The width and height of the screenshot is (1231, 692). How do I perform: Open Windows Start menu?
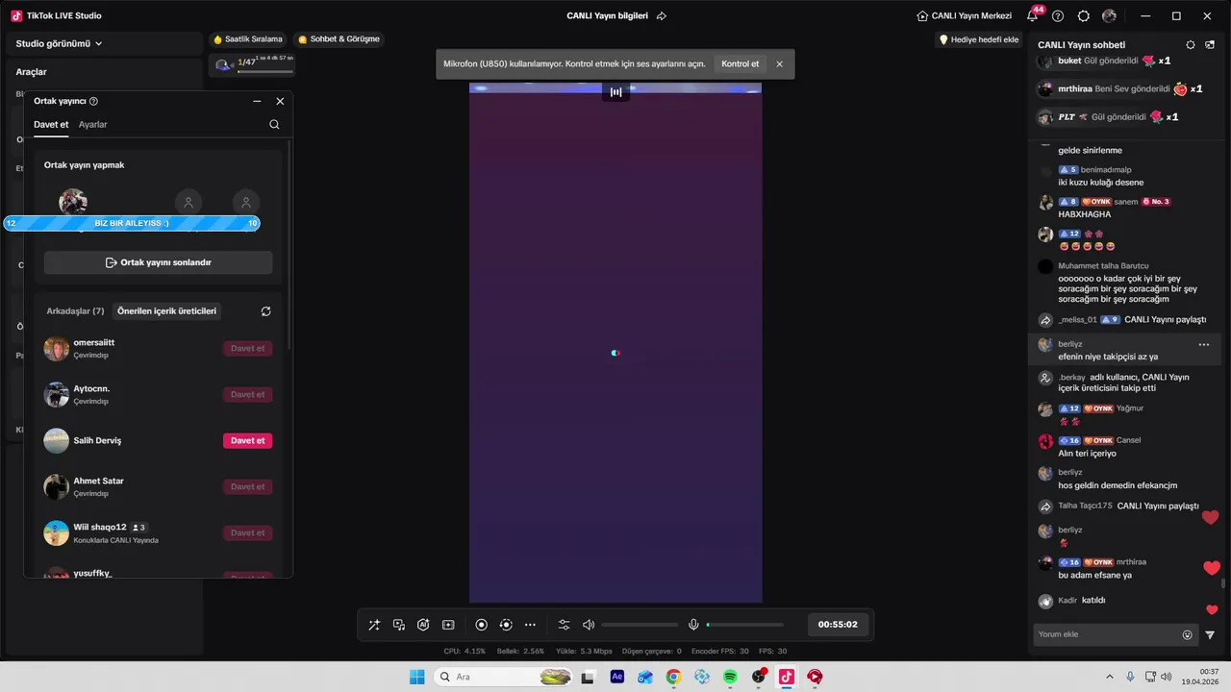tap(417, 677)
